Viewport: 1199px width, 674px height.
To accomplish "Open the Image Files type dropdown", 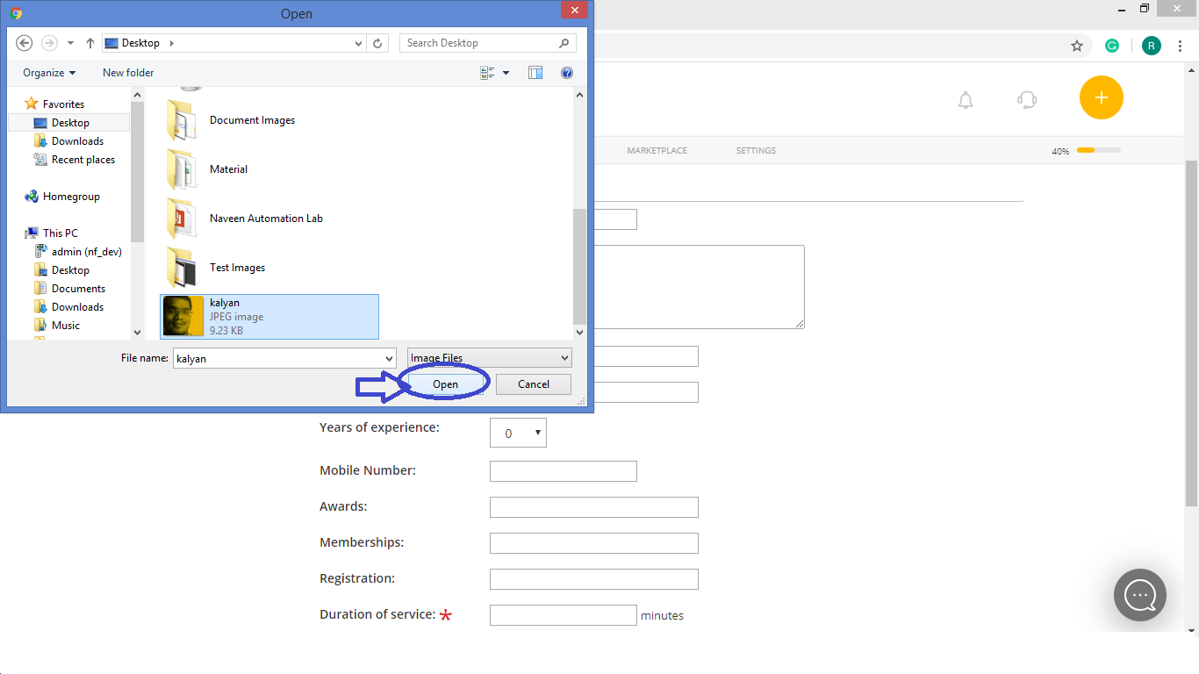I will (488, 357).
